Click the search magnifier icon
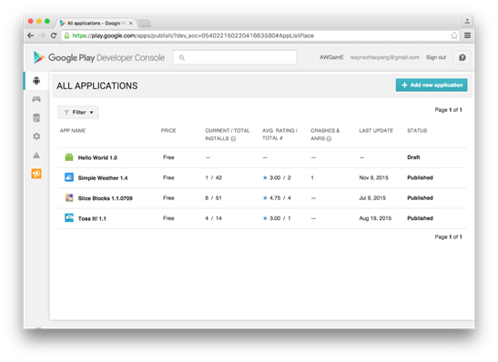The image size is (498, 362). pos(182,57)
